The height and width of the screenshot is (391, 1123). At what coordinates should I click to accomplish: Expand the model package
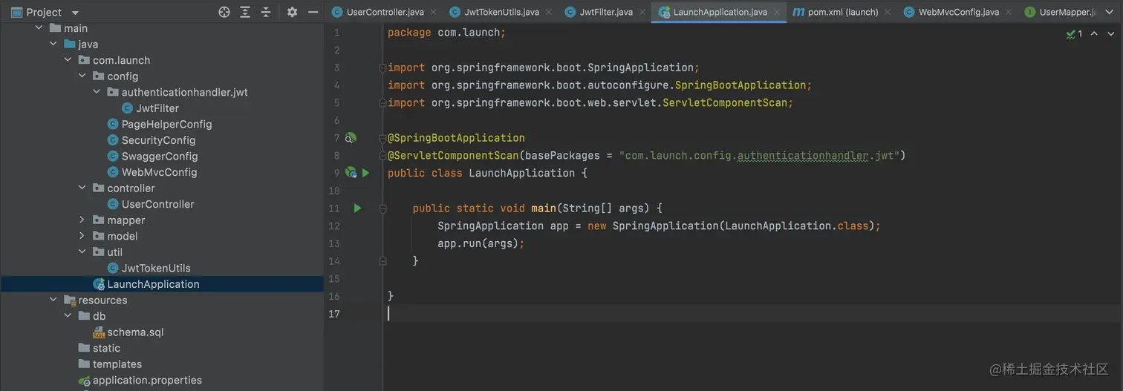[82, 236]
